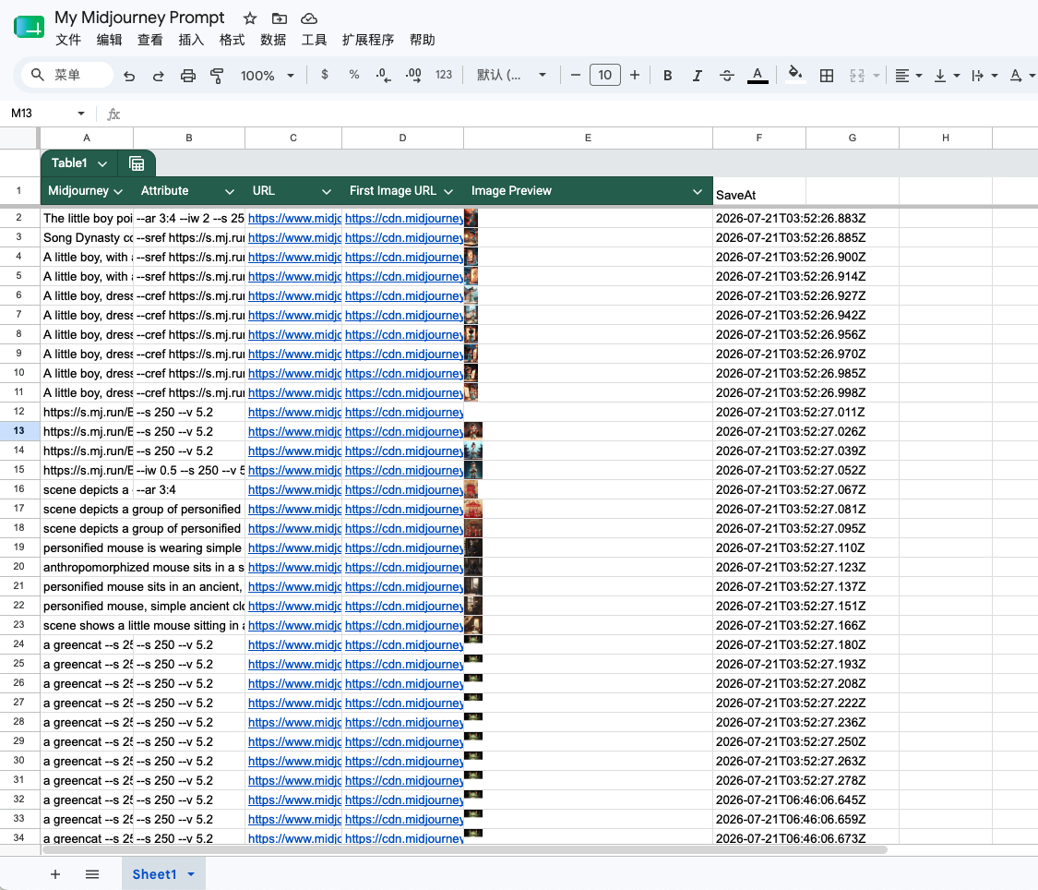Star the My Midjourney Prompt document
The image size is (1038, 890).
point(249,18)
